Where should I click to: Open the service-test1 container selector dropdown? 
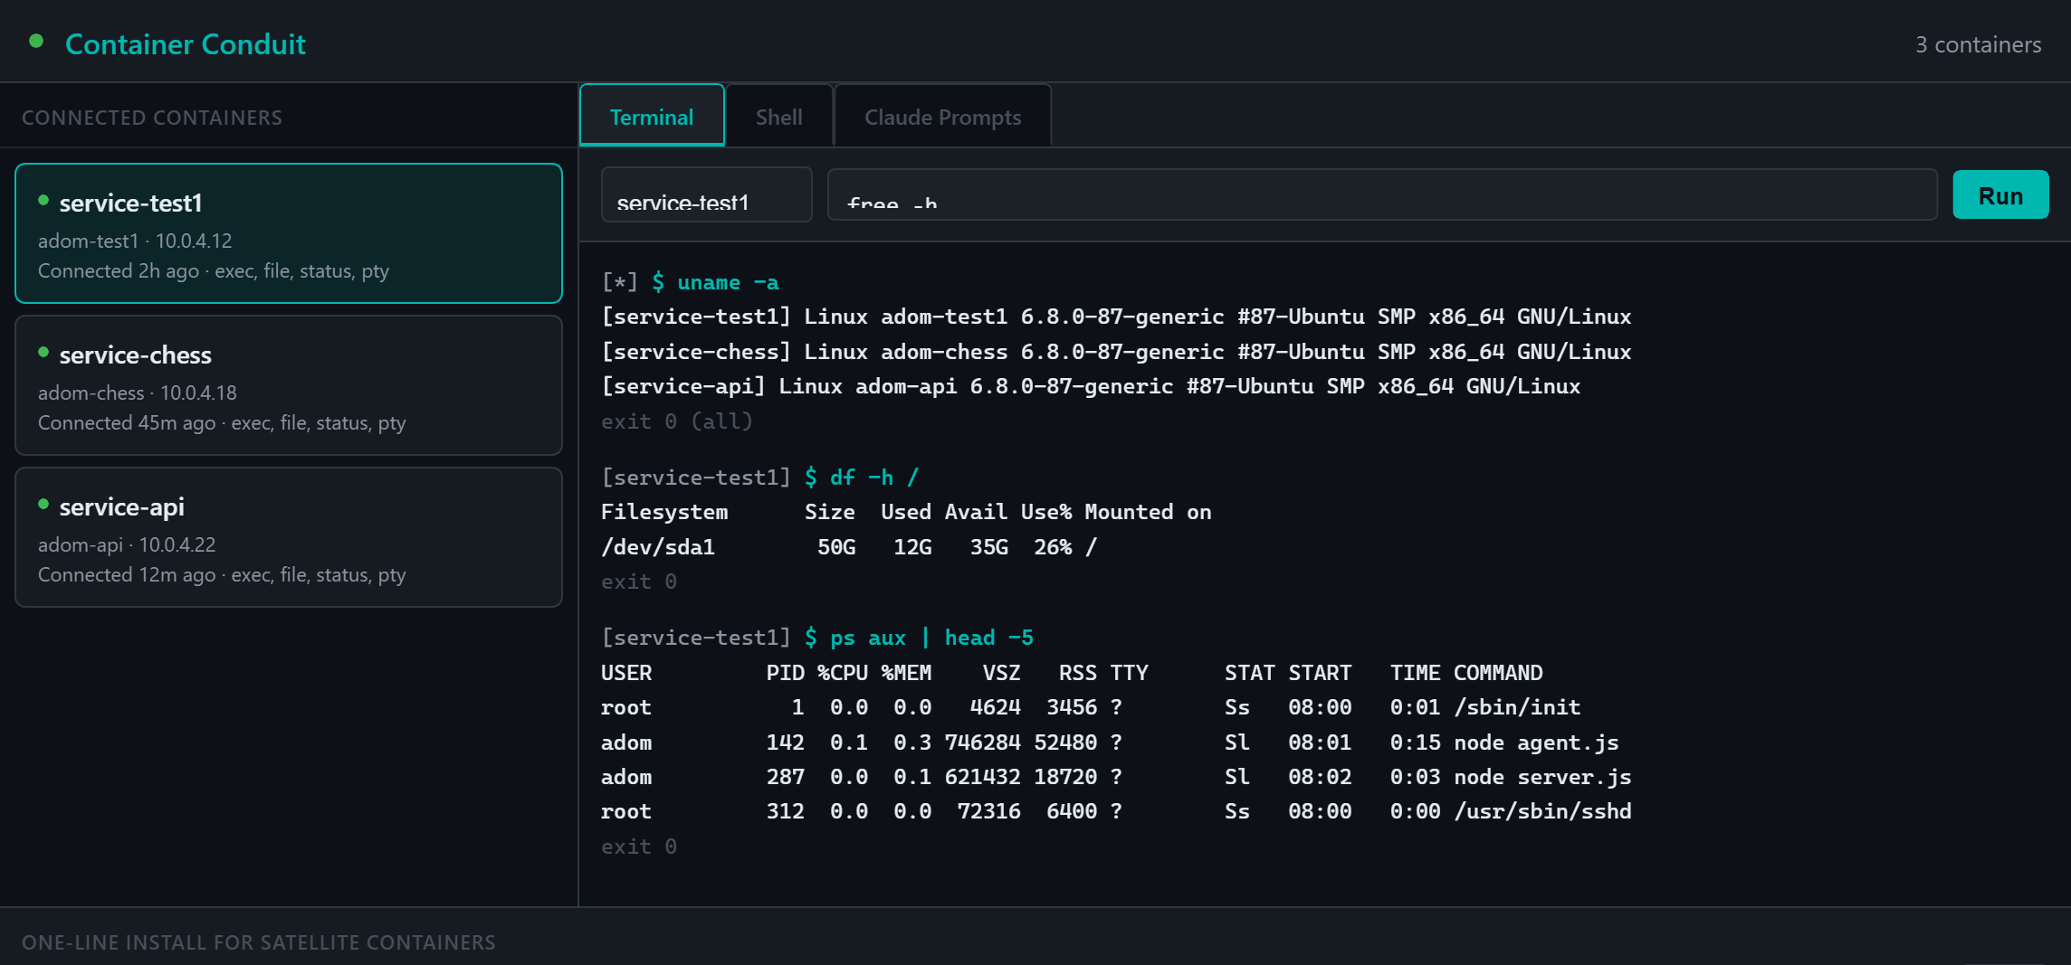(706, 194)
